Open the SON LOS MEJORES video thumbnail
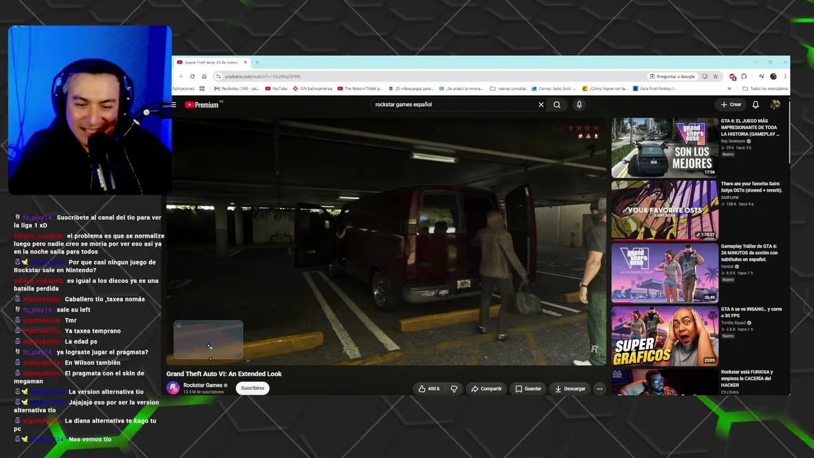Screen dimensions: 814x458 click(665, 148)
